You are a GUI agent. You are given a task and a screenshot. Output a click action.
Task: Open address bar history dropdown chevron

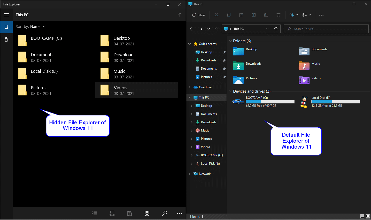pyautogui.click(x=267, y=29)
